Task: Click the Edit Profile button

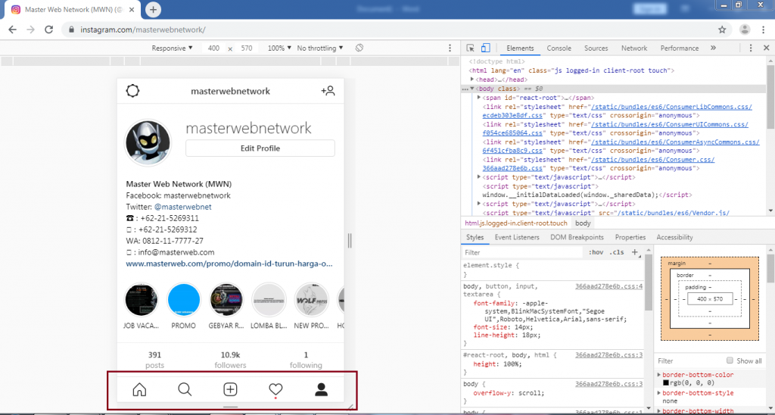Action: click(260, 148)
